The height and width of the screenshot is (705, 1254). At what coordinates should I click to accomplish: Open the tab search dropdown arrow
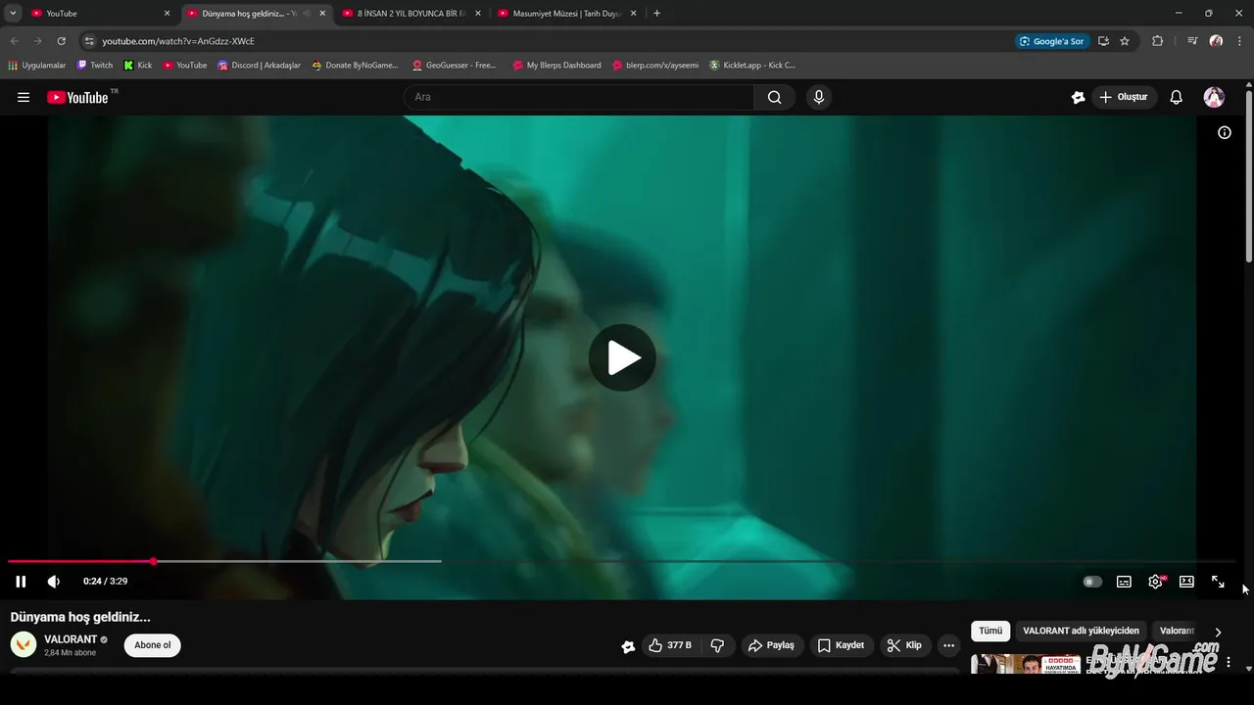point(13,14)
